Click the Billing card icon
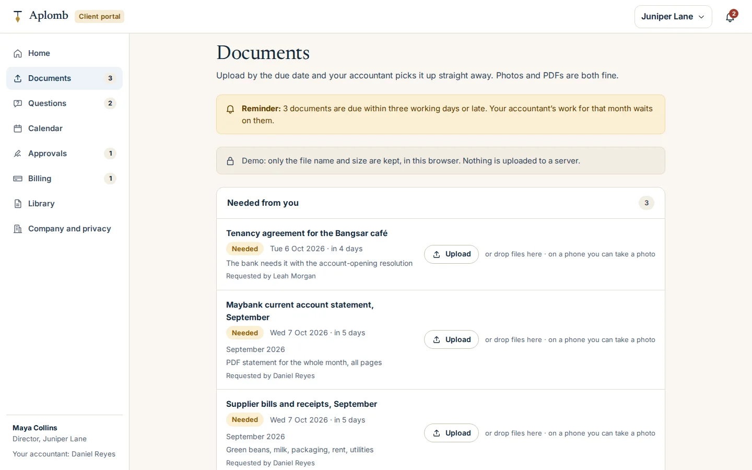The width and height of the screenshot is (752, 470). tap(18, 179)
